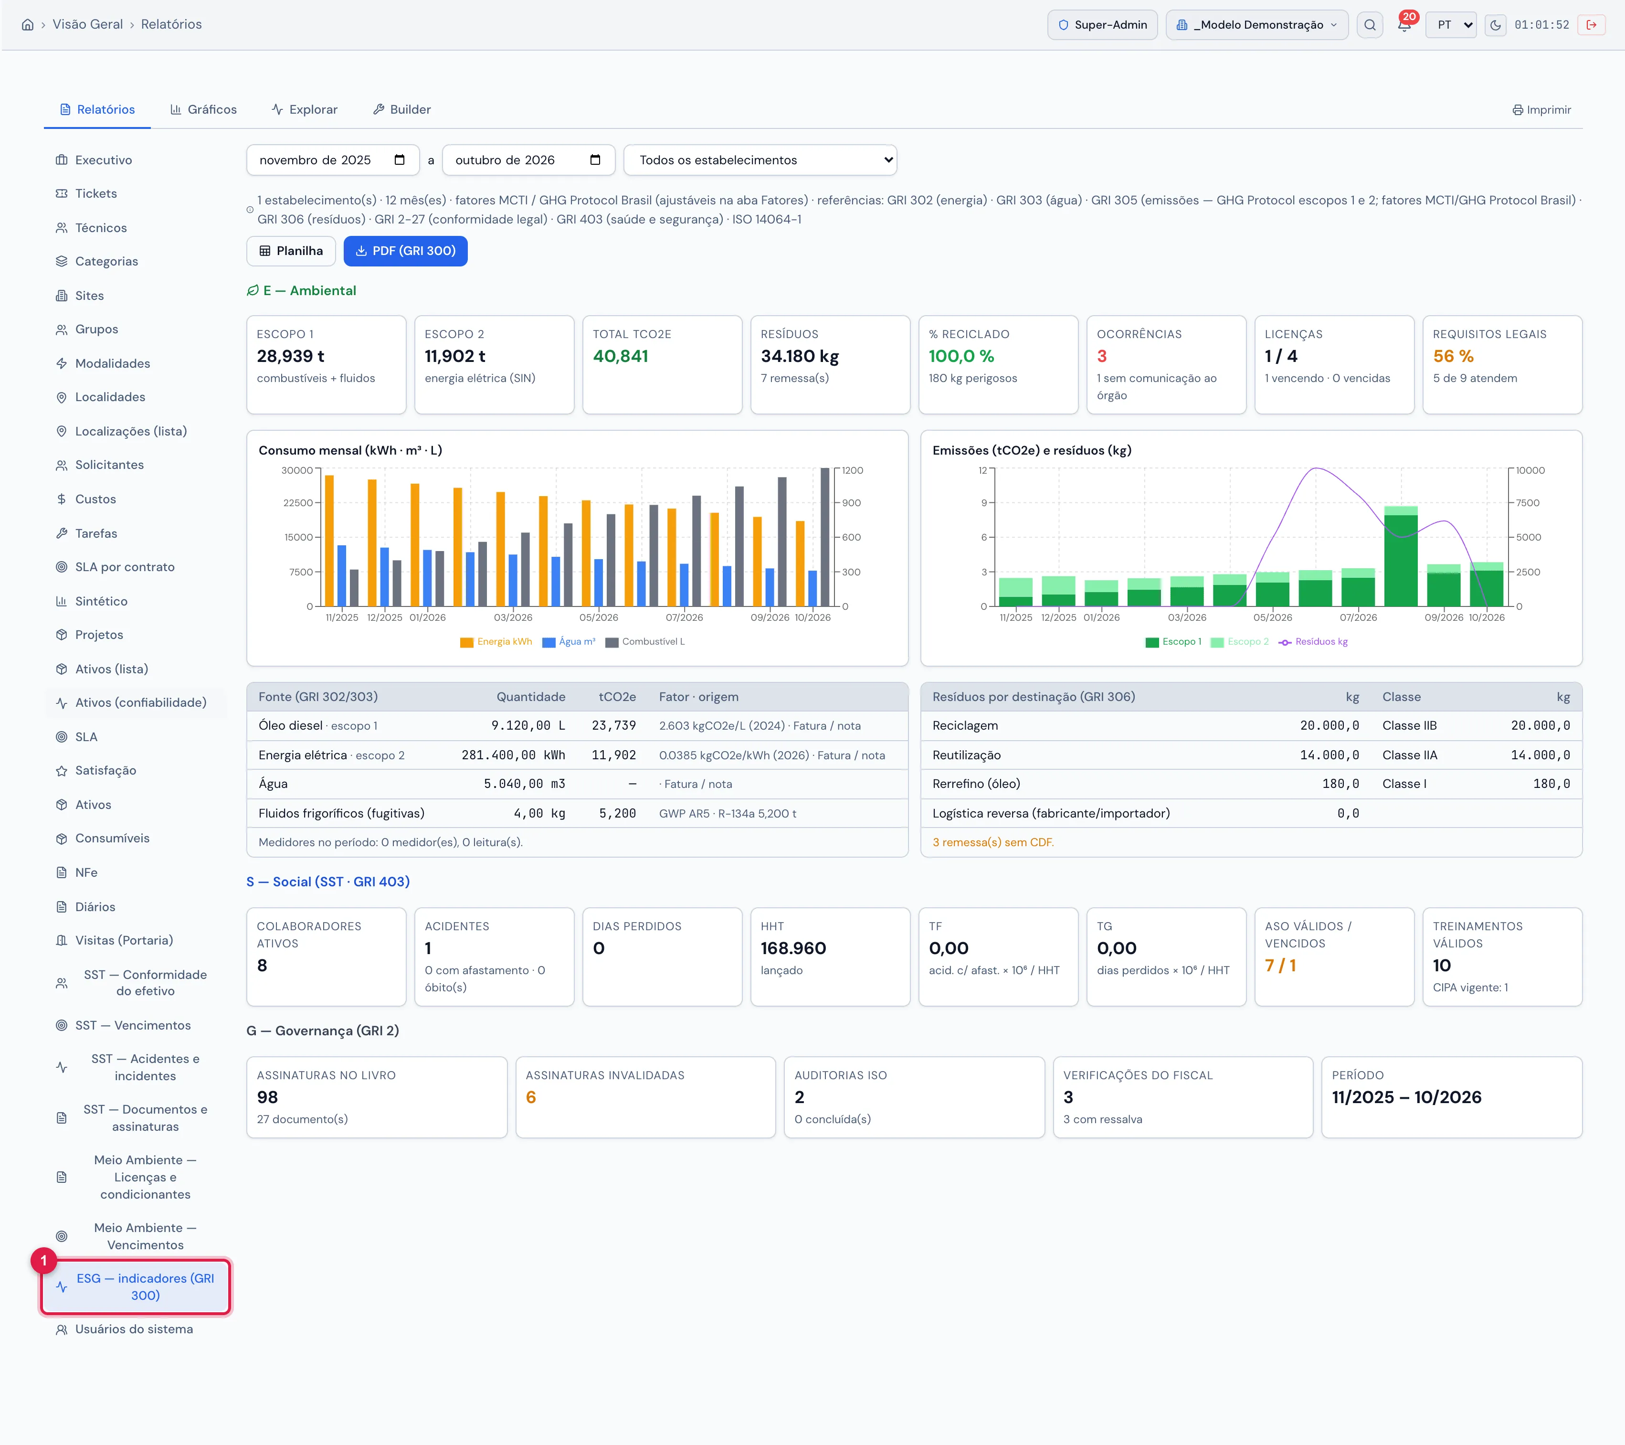Click the red logout icon
This screenshot has width=1625, height=1445.
pyautogui.click(x=1592, y=25)
